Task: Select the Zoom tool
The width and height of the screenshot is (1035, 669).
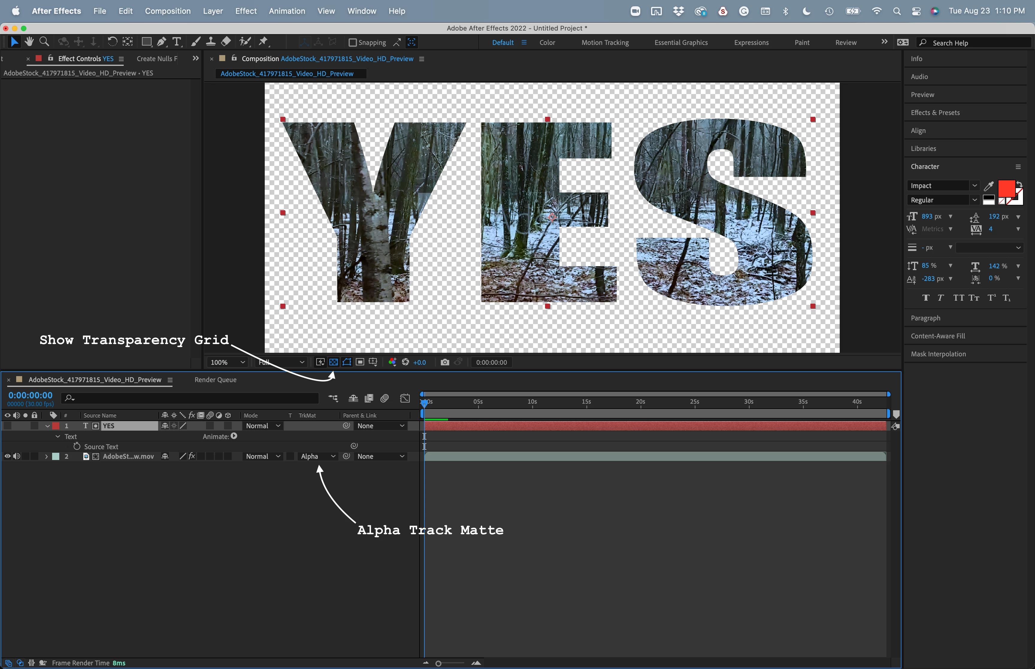Action: (x=44, y=42)
